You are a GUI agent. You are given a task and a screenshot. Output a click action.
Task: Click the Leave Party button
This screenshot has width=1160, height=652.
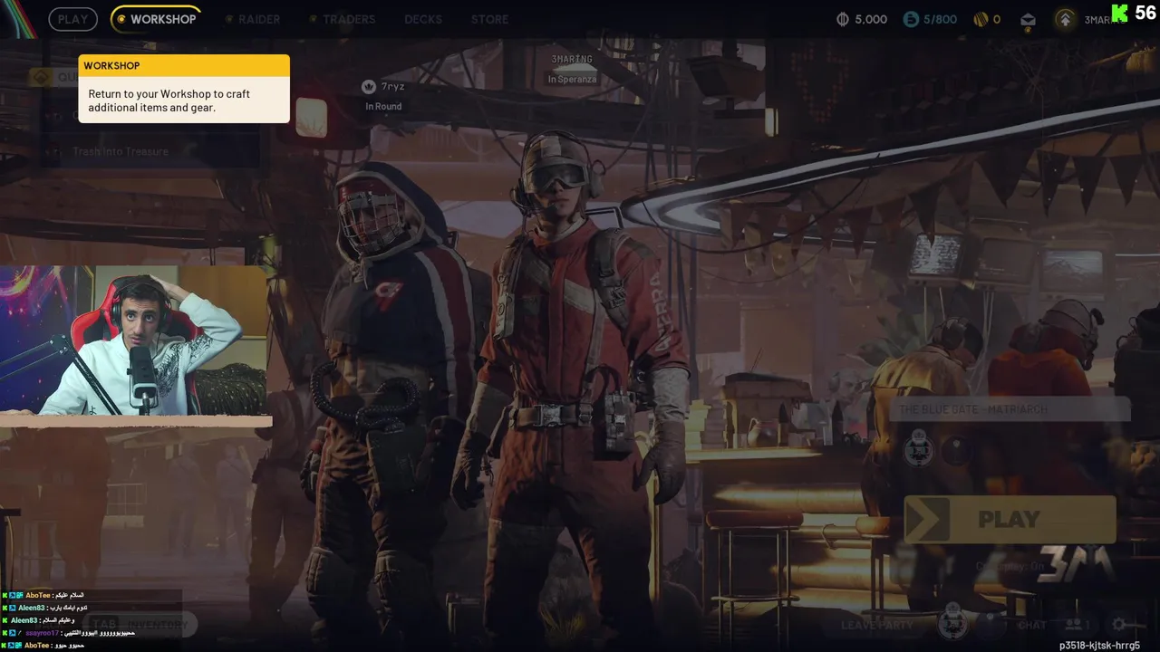(877, 625)
